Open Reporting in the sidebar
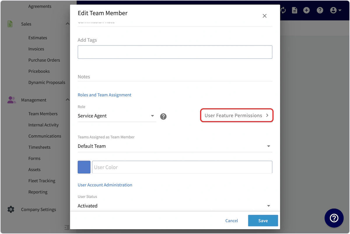The height and width of the screenshot is (234, 350). coord(38,192)
